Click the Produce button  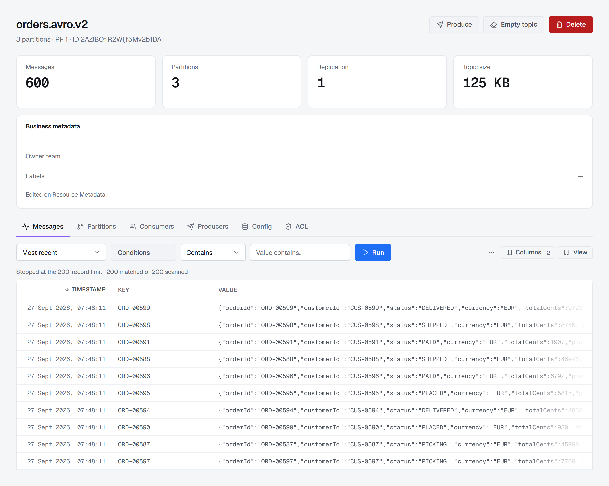[454, 25]
